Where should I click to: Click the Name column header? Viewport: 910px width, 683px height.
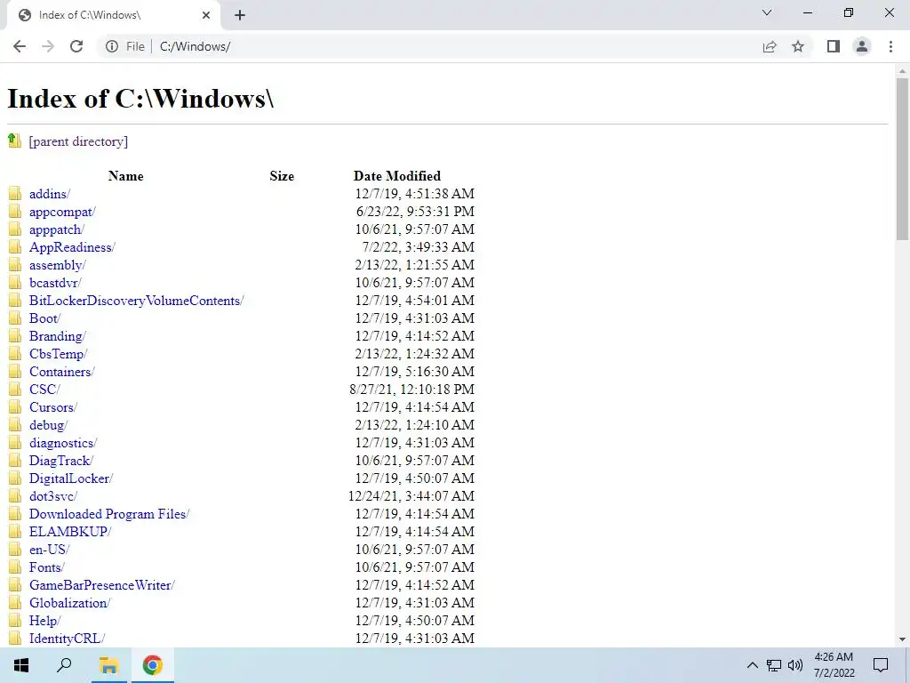[x=125, y=176]
